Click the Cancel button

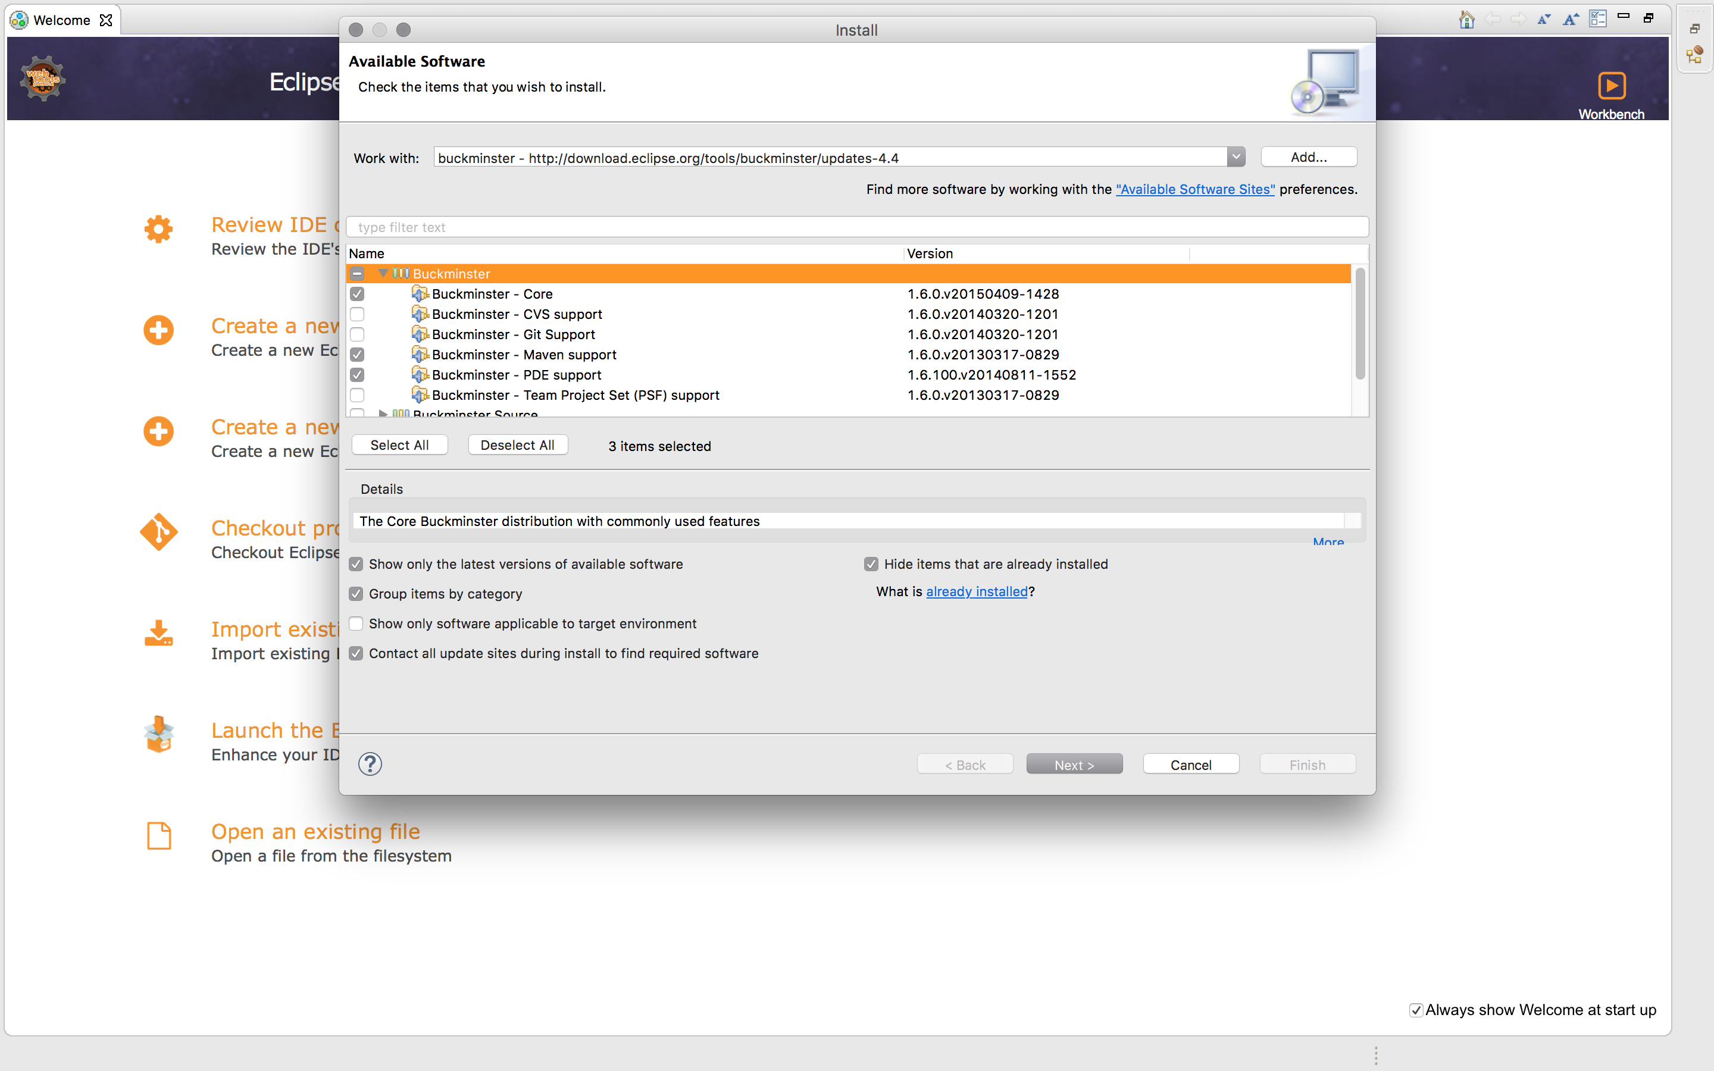pos(1191,765)
